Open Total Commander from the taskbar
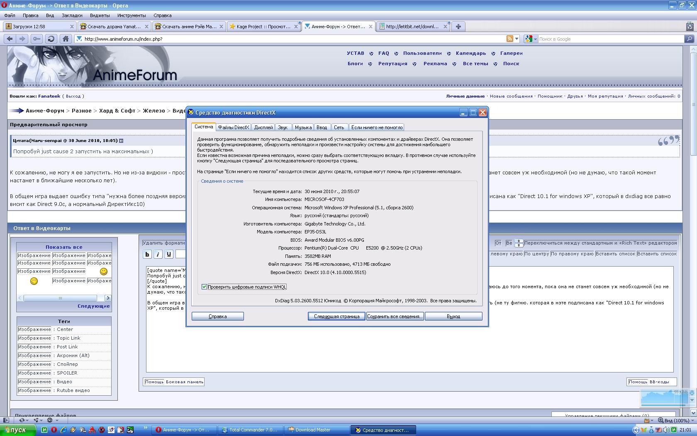The height and width of the screenshot is (436, 697). tap(250, 430)
